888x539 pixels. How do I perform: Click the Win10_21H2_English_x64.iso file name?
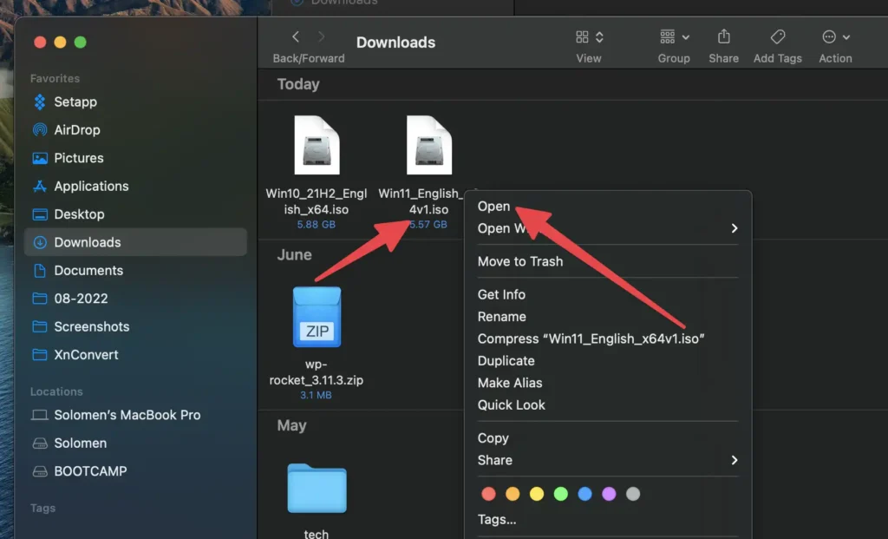pos(317,201)
